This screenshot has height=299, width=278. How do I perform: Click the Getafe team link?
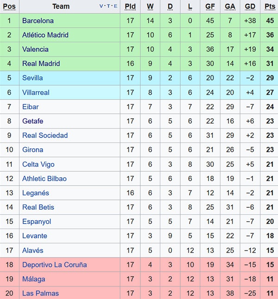click(32, 121)
